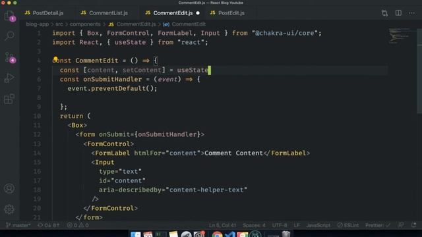This screenshot has width=422, height=237.
Task: Click '</FormControl>' closing tag on line 20
Action: pos(111,208)
